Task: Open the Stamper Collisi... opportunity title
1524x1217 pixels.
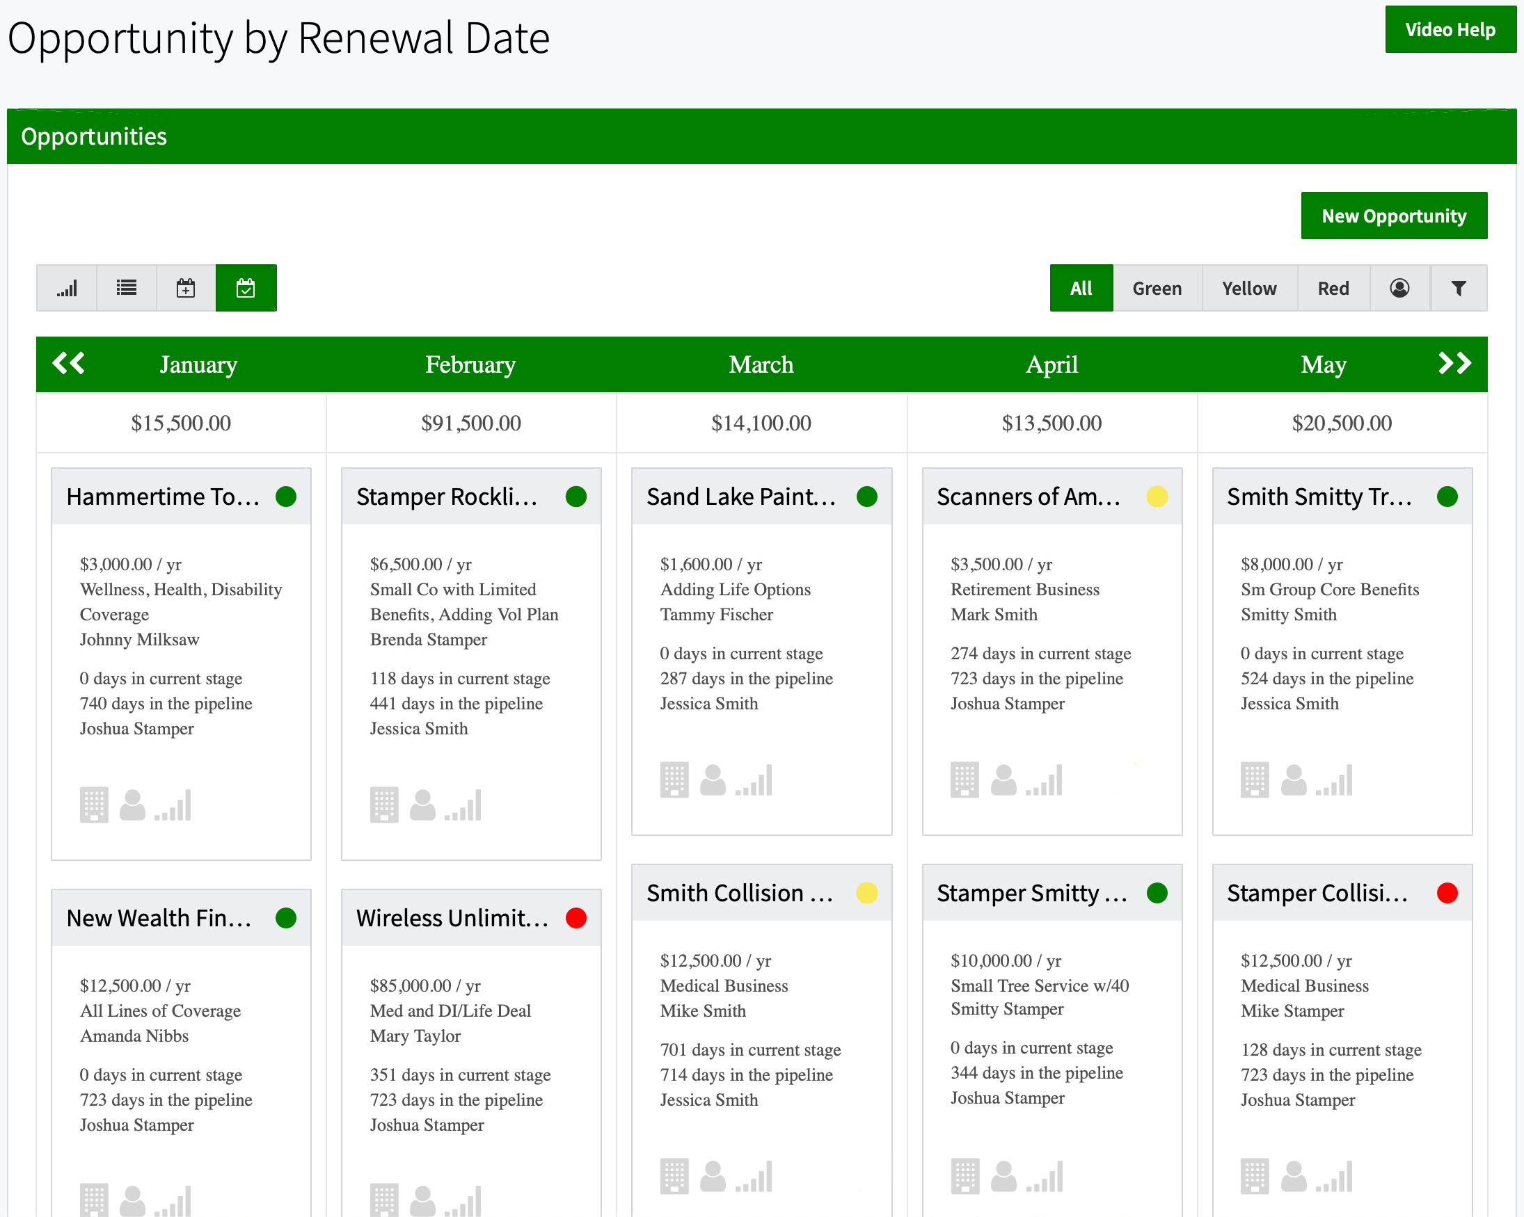Action: click(1317, 894)
